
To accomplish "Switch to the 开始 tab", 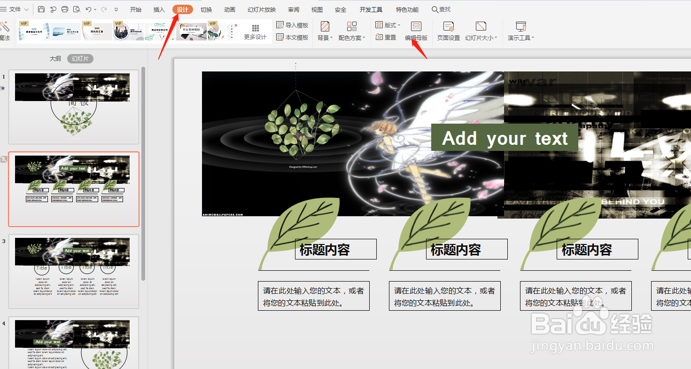I will point(136,10).
